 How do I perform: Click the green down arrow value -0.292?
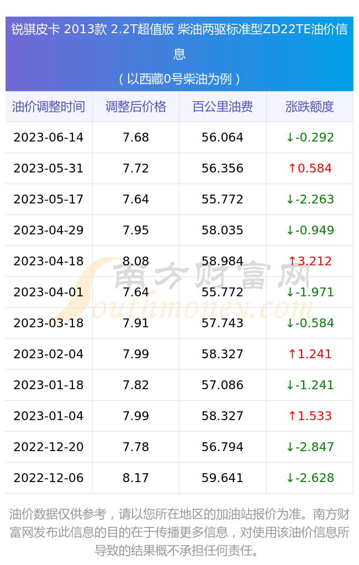click(310, 137)
